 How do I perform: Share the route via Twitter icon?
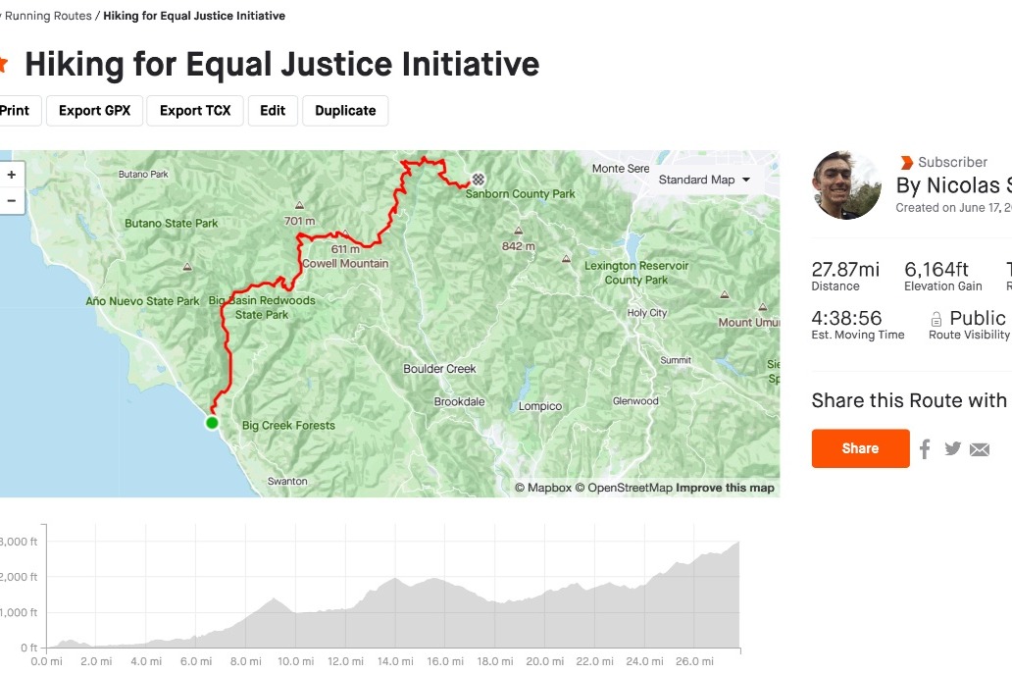point(952,448)
